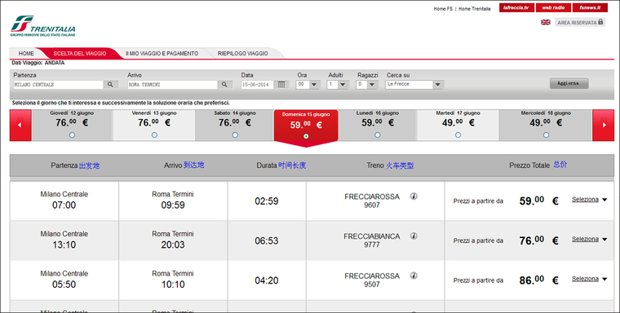Open the Area Riservata login
The image size is (620, 313).
tap(580, 22)
